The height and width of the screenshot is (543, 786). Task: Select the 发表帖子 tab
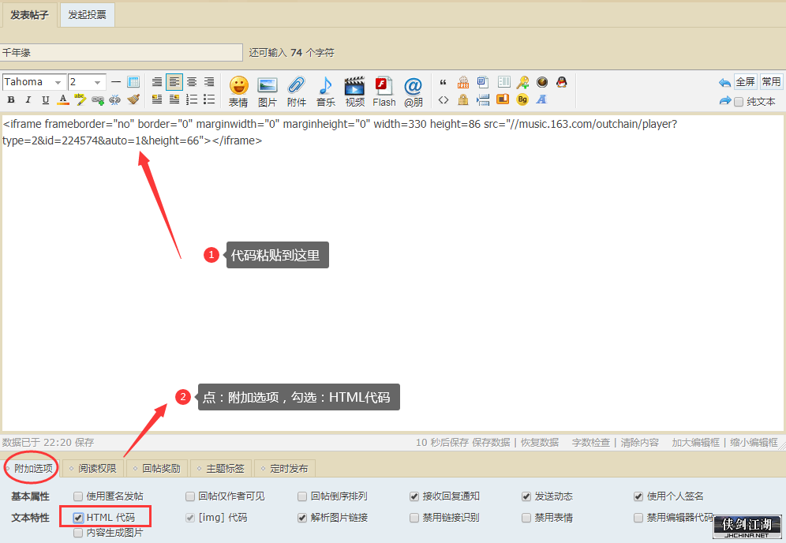click(29, 15)
